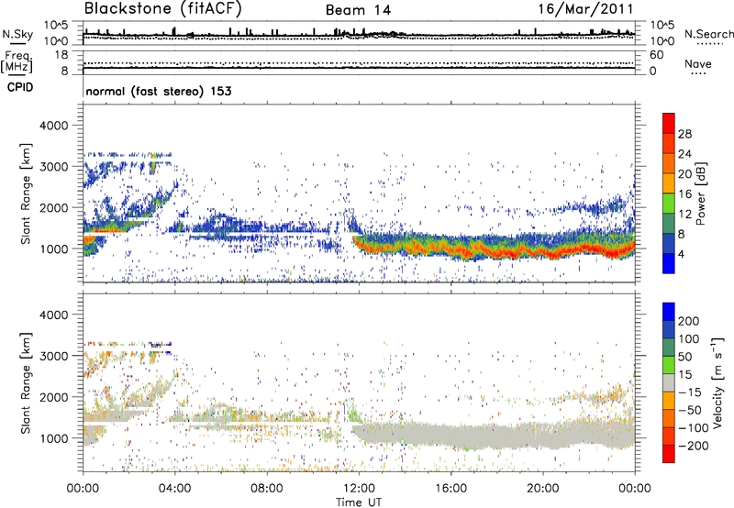Click the "04:00" time tick label
The image size is (734, 508).
pos(174,489)
